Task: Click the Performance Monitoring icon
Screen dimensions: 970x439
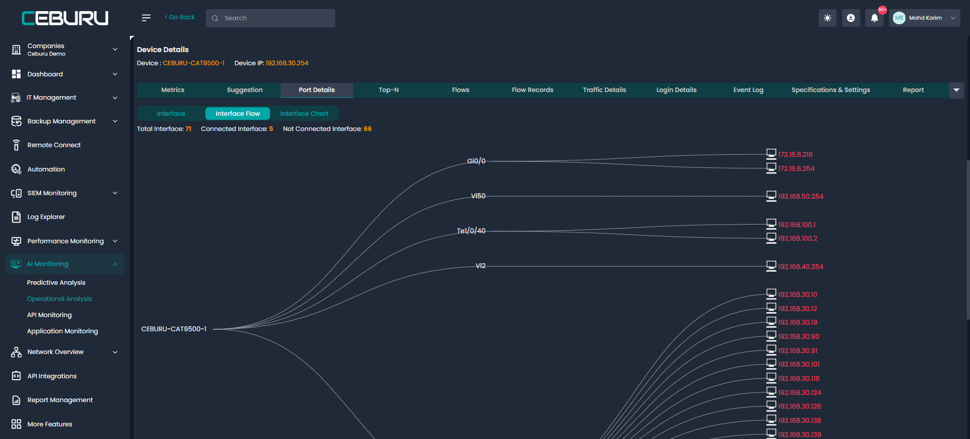Action: [x=16, y=241]
